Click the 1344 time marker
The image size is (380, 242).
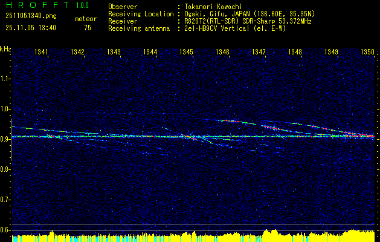pyautogui.click(x=150, y=51)
